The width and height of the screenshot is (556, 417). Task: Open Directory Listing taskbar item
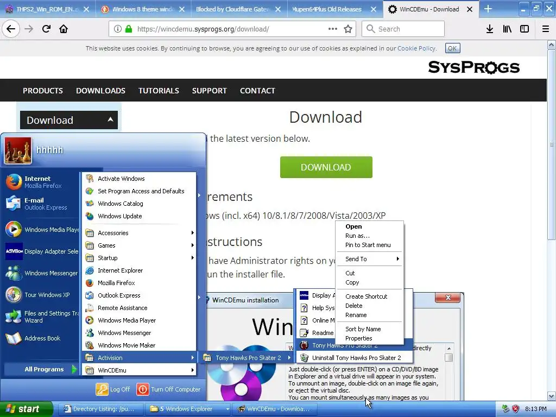click(100, 409)
